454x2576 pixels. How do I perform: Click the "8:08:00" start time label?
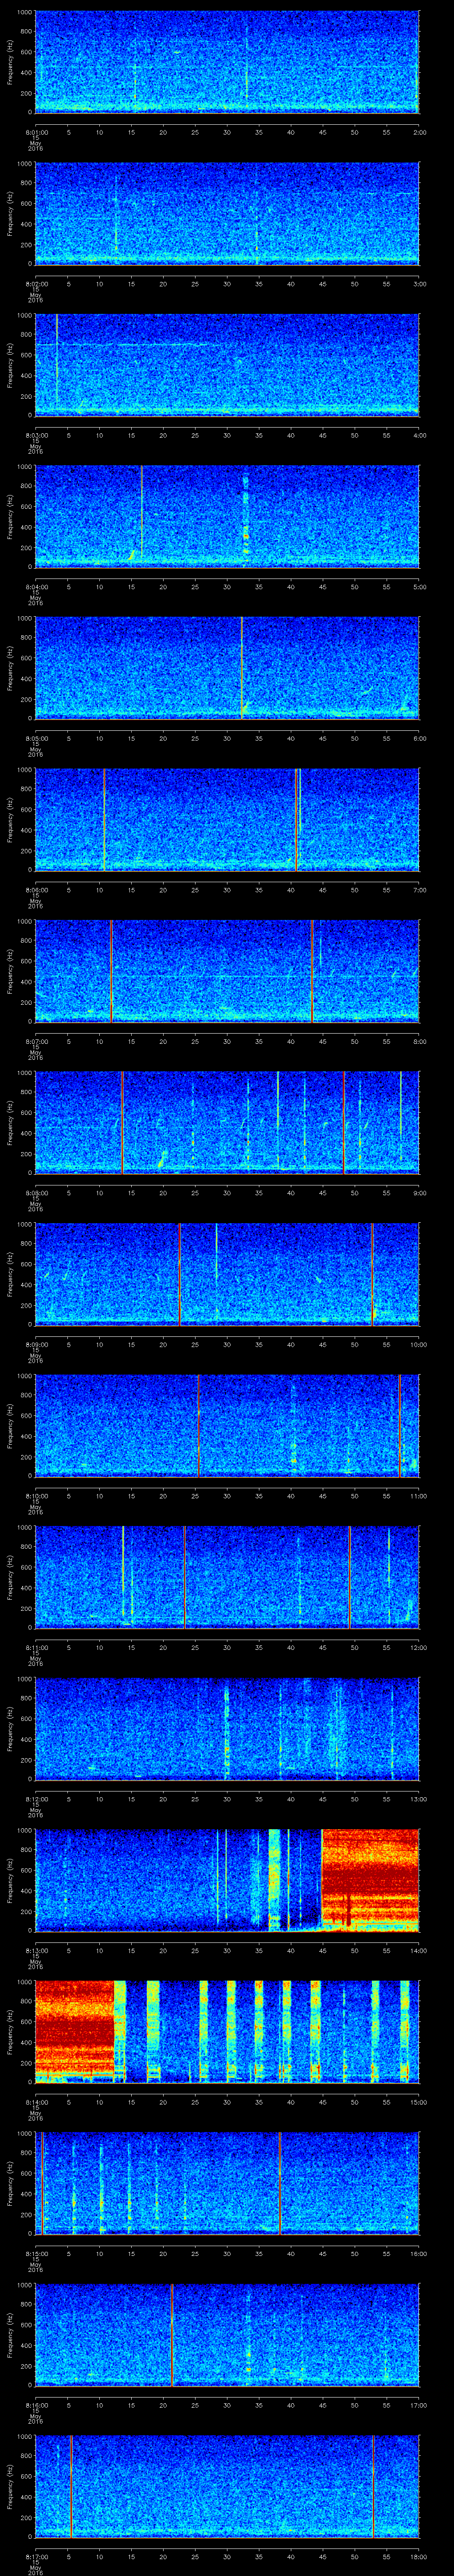pyautogui.click(x=36, y=1193)
